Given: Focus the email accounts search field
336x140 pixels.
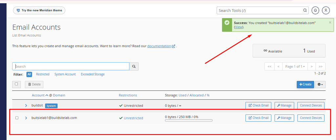Looking at the screenshot, I should [x=71, y=66].
